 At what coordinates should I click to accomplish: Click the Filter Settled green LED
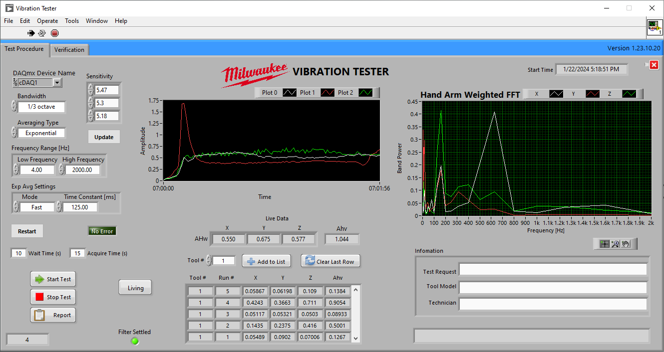point(134,341)
